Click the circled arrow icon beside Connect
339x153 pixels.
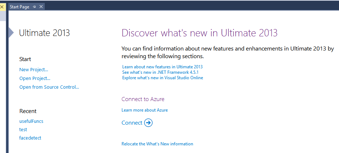(148, 123)
